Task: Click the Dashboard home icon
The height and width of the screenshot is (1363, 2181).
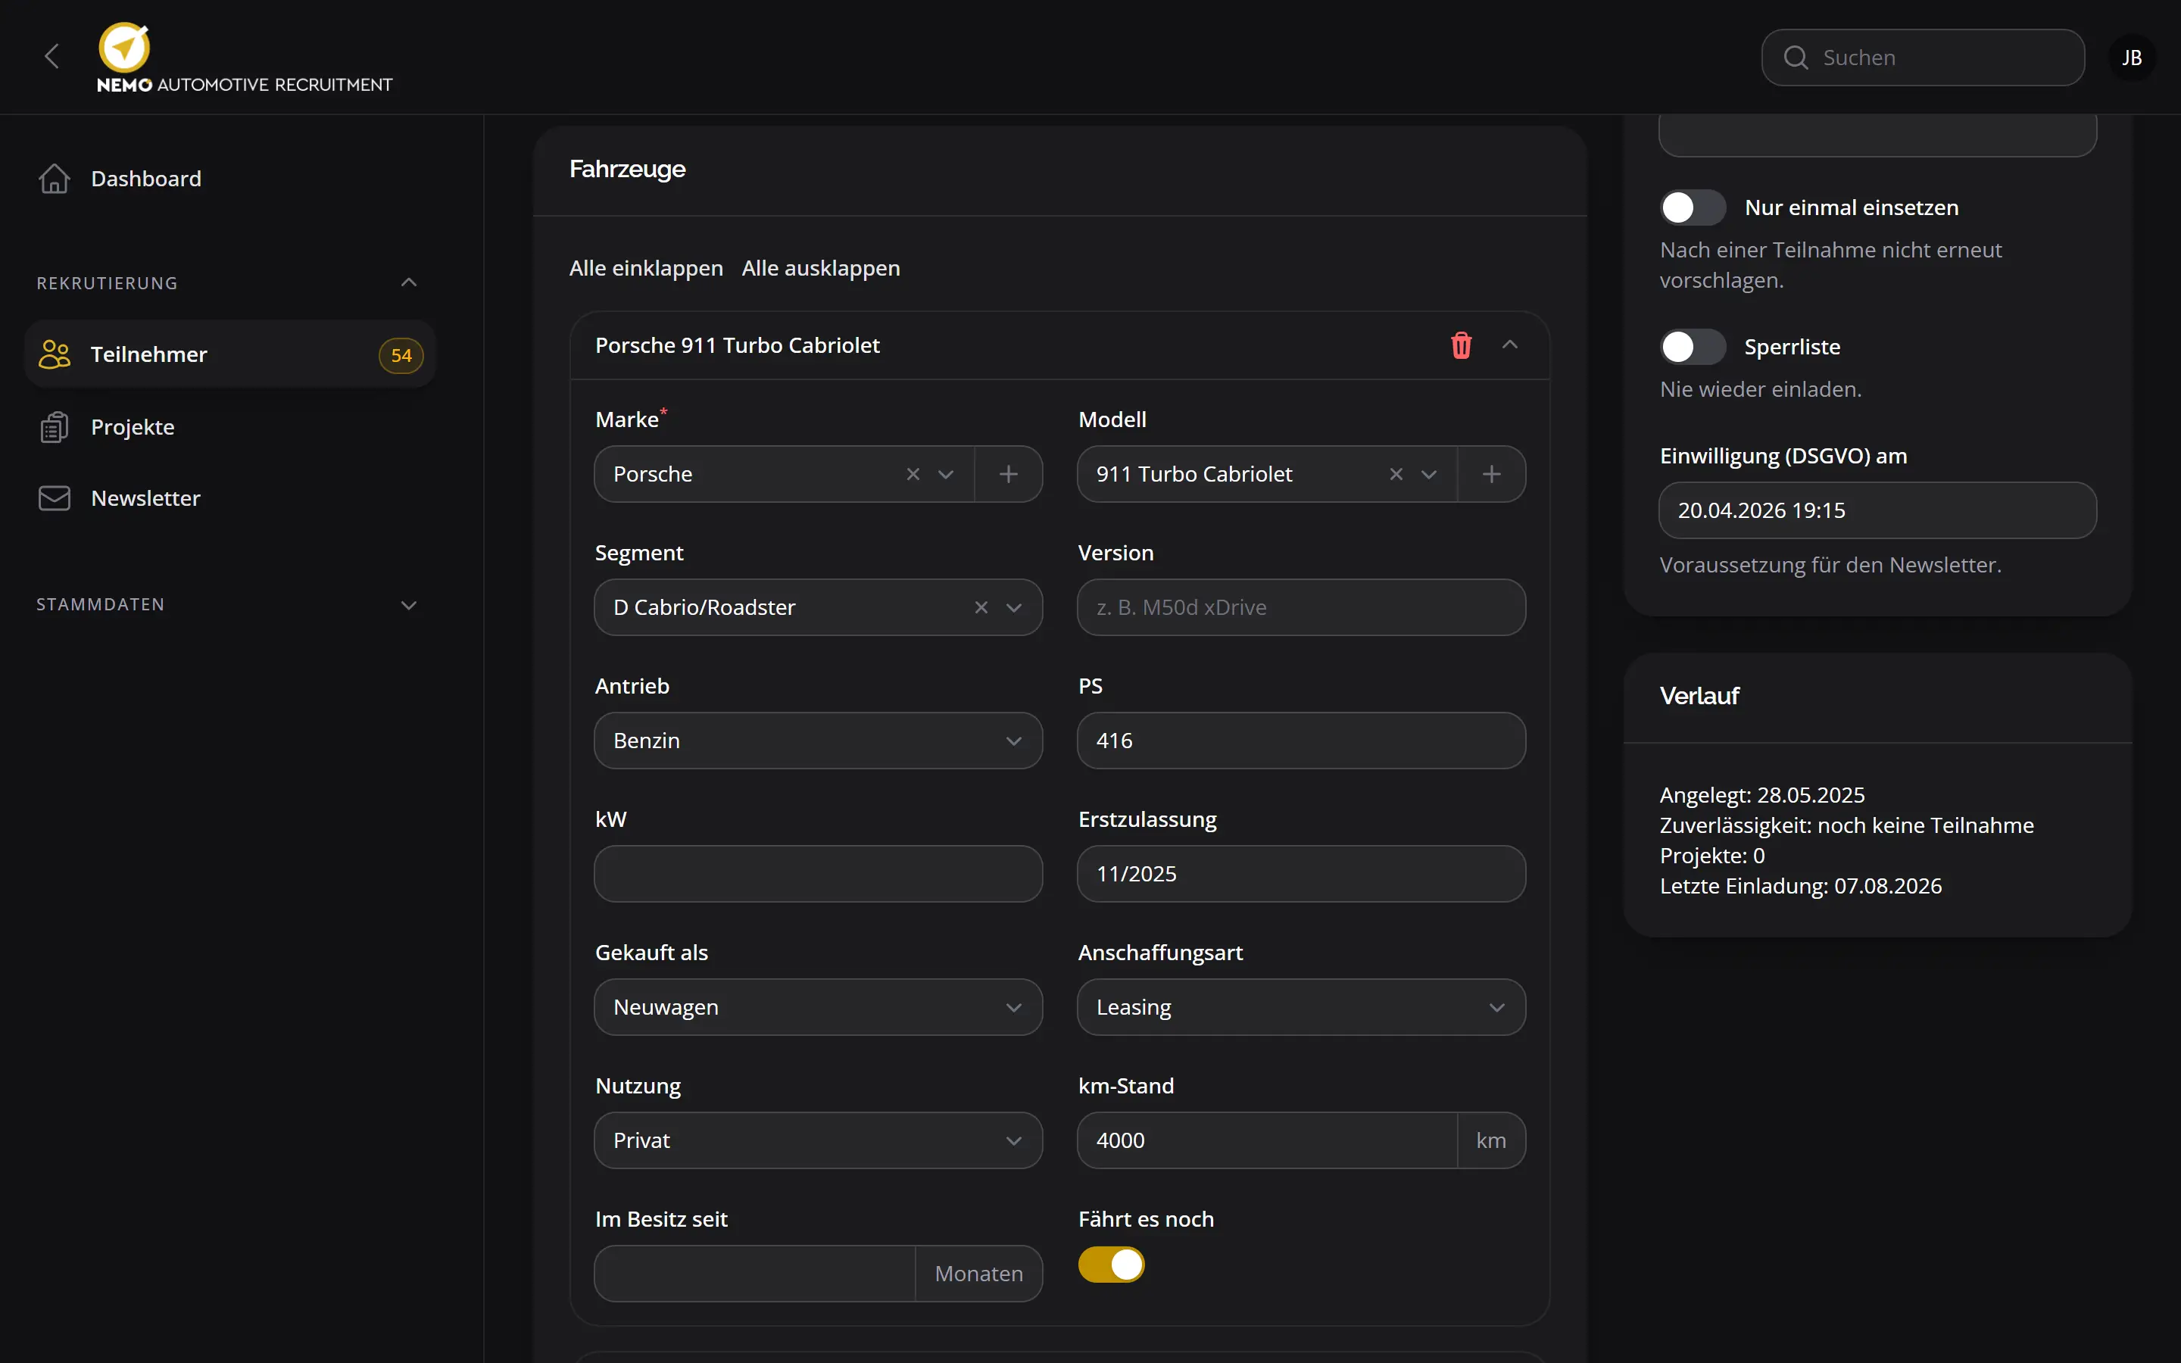Action: pos(54,179)
